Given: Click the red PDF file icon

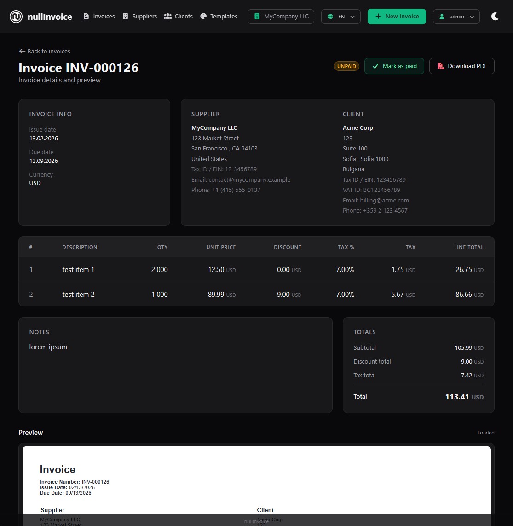Looking at the screenshot, I should click(441, 66).
